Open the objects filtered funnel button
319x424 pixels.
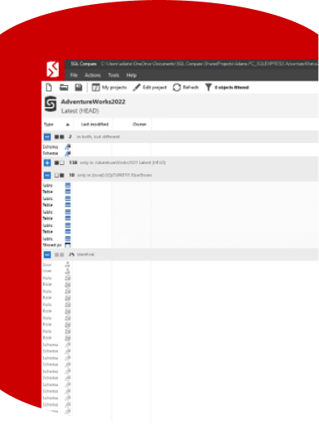tap(227, 87)
